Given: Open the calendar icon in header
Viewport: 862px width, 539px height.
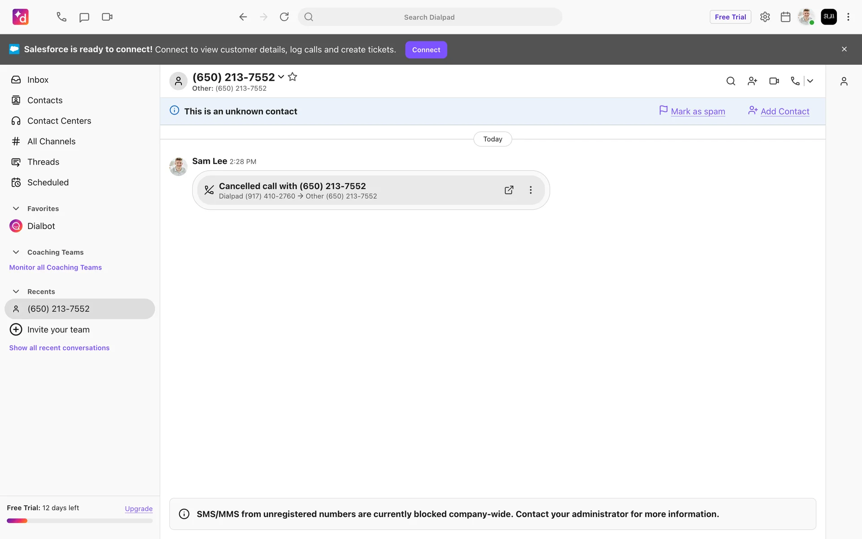Looking at the screenshot, I should (x=785, y=17).
